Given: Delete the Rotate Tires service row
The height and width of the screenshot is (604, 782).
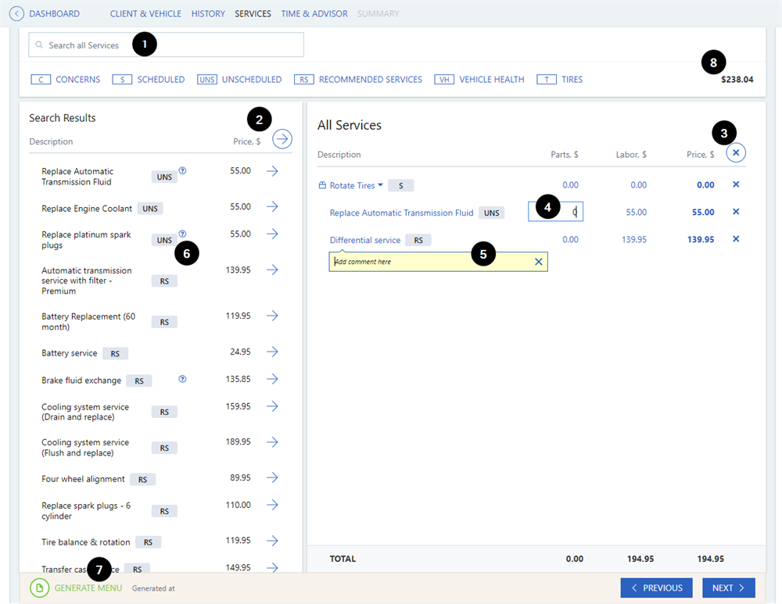Looking at the screenshot, I should pyautogui.click(x=735, y=185).
